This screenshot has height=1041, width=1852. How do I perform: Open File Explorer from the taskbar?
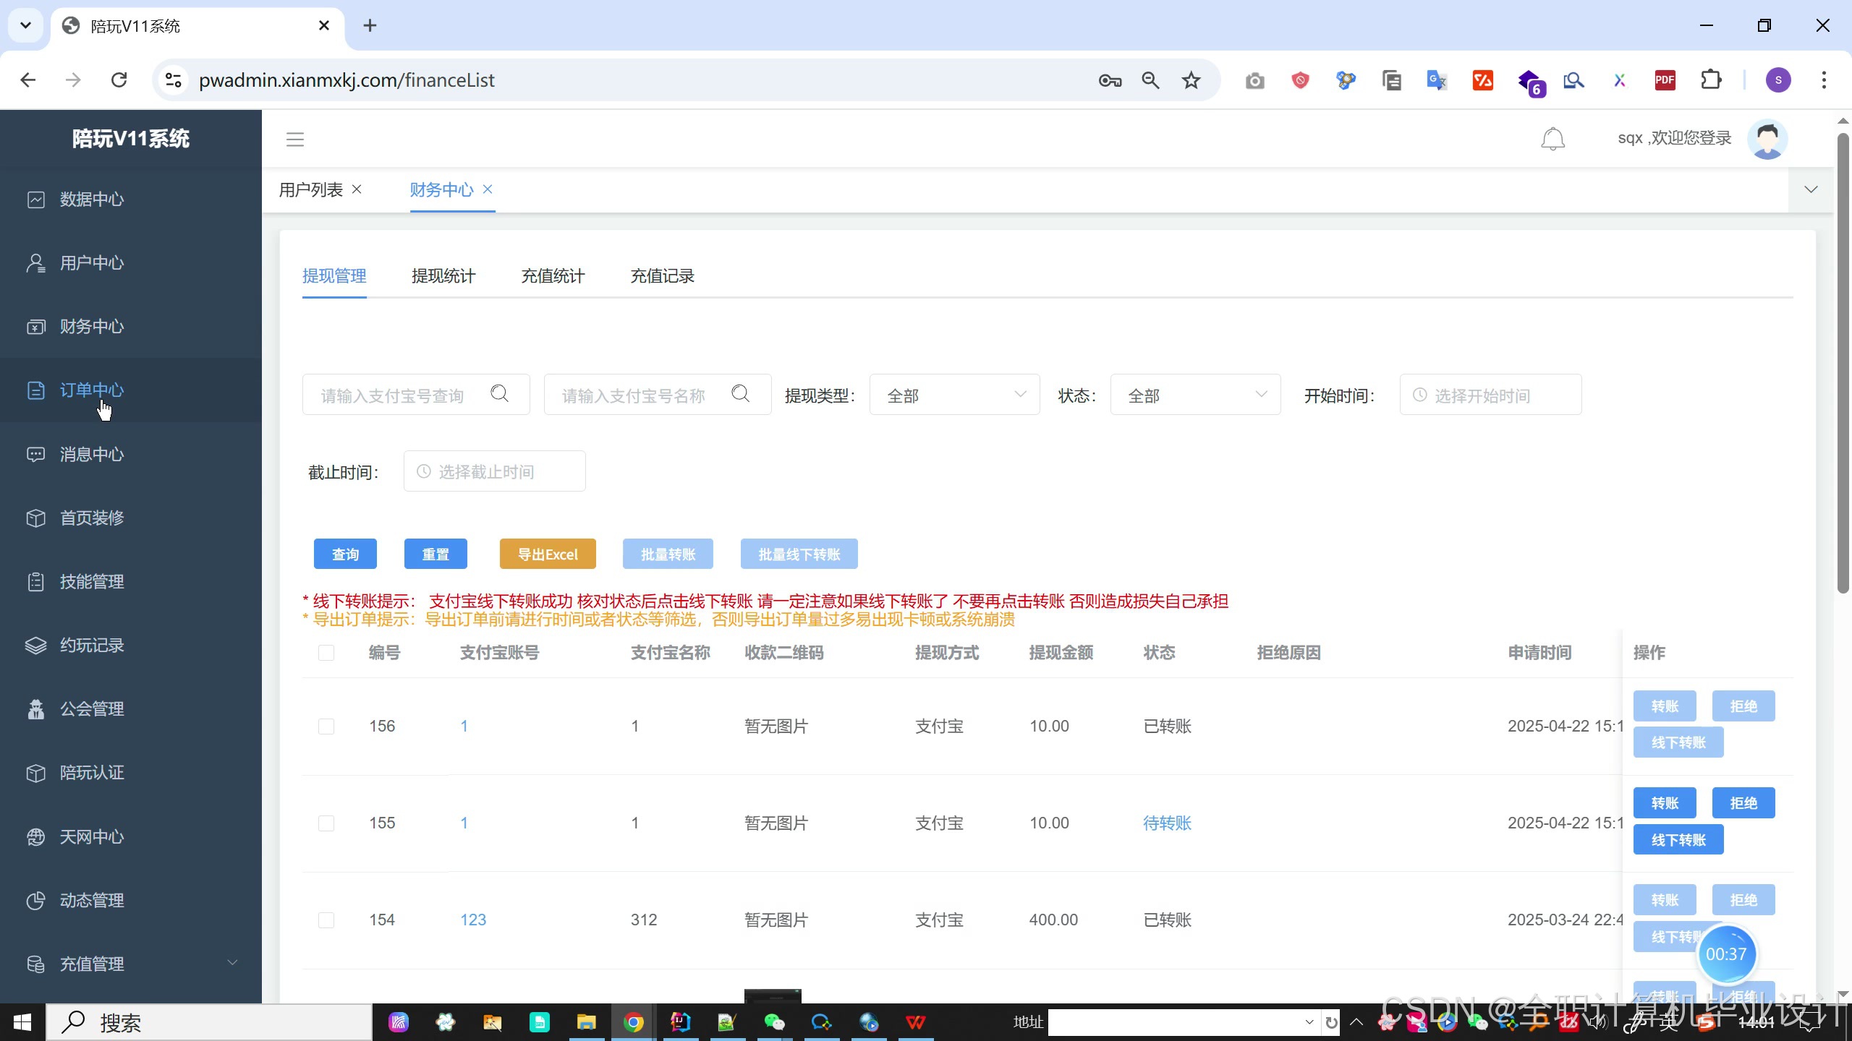[x=586, y=1022]
